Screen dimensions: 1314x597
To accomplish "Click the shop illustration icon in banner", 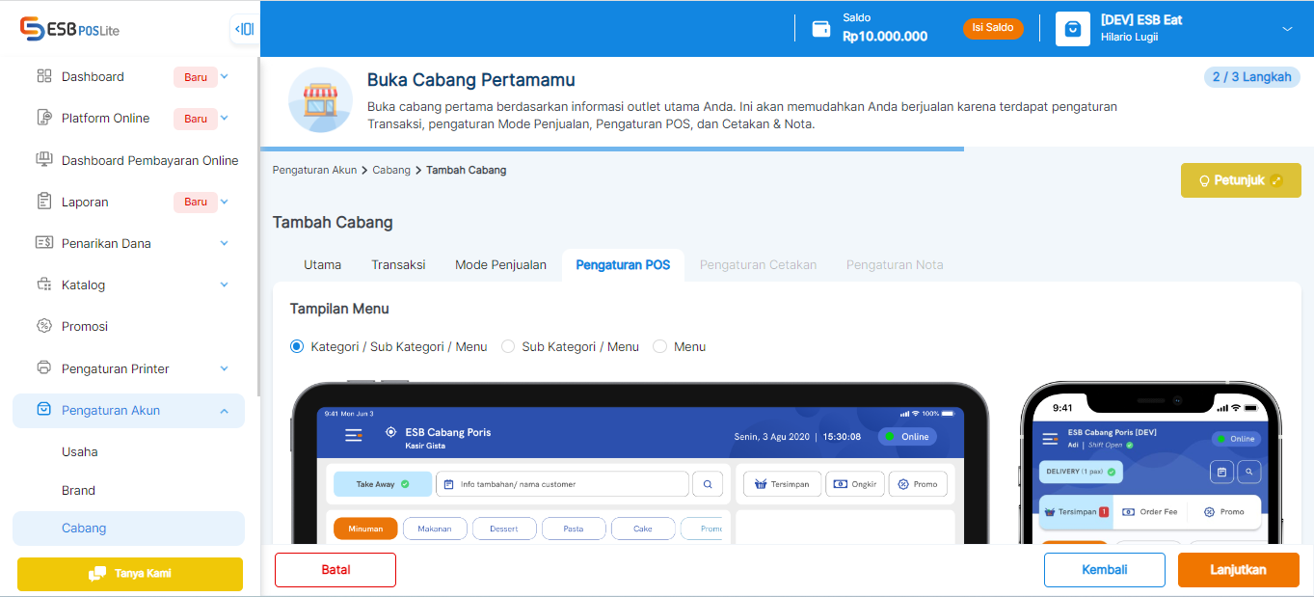I will (320, 99).
